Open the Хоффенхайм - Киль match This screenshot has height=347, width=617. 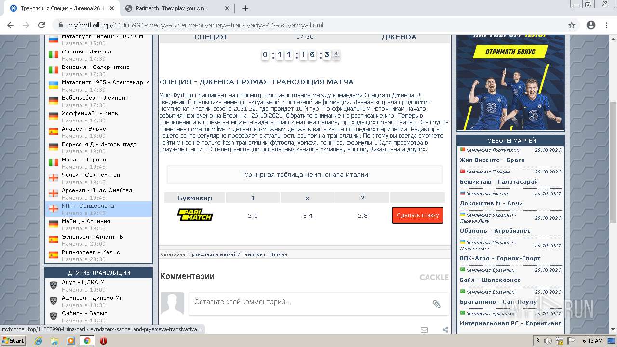[x=90, y=113]
